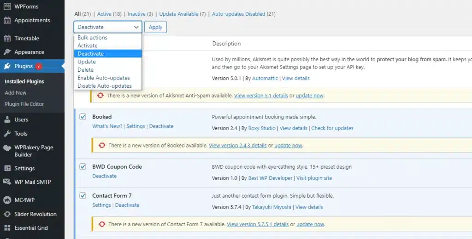The height and width of the screenshot is (239, 472).
Task: Open Installed Plugins submenu item
Action: click(24, 82)
